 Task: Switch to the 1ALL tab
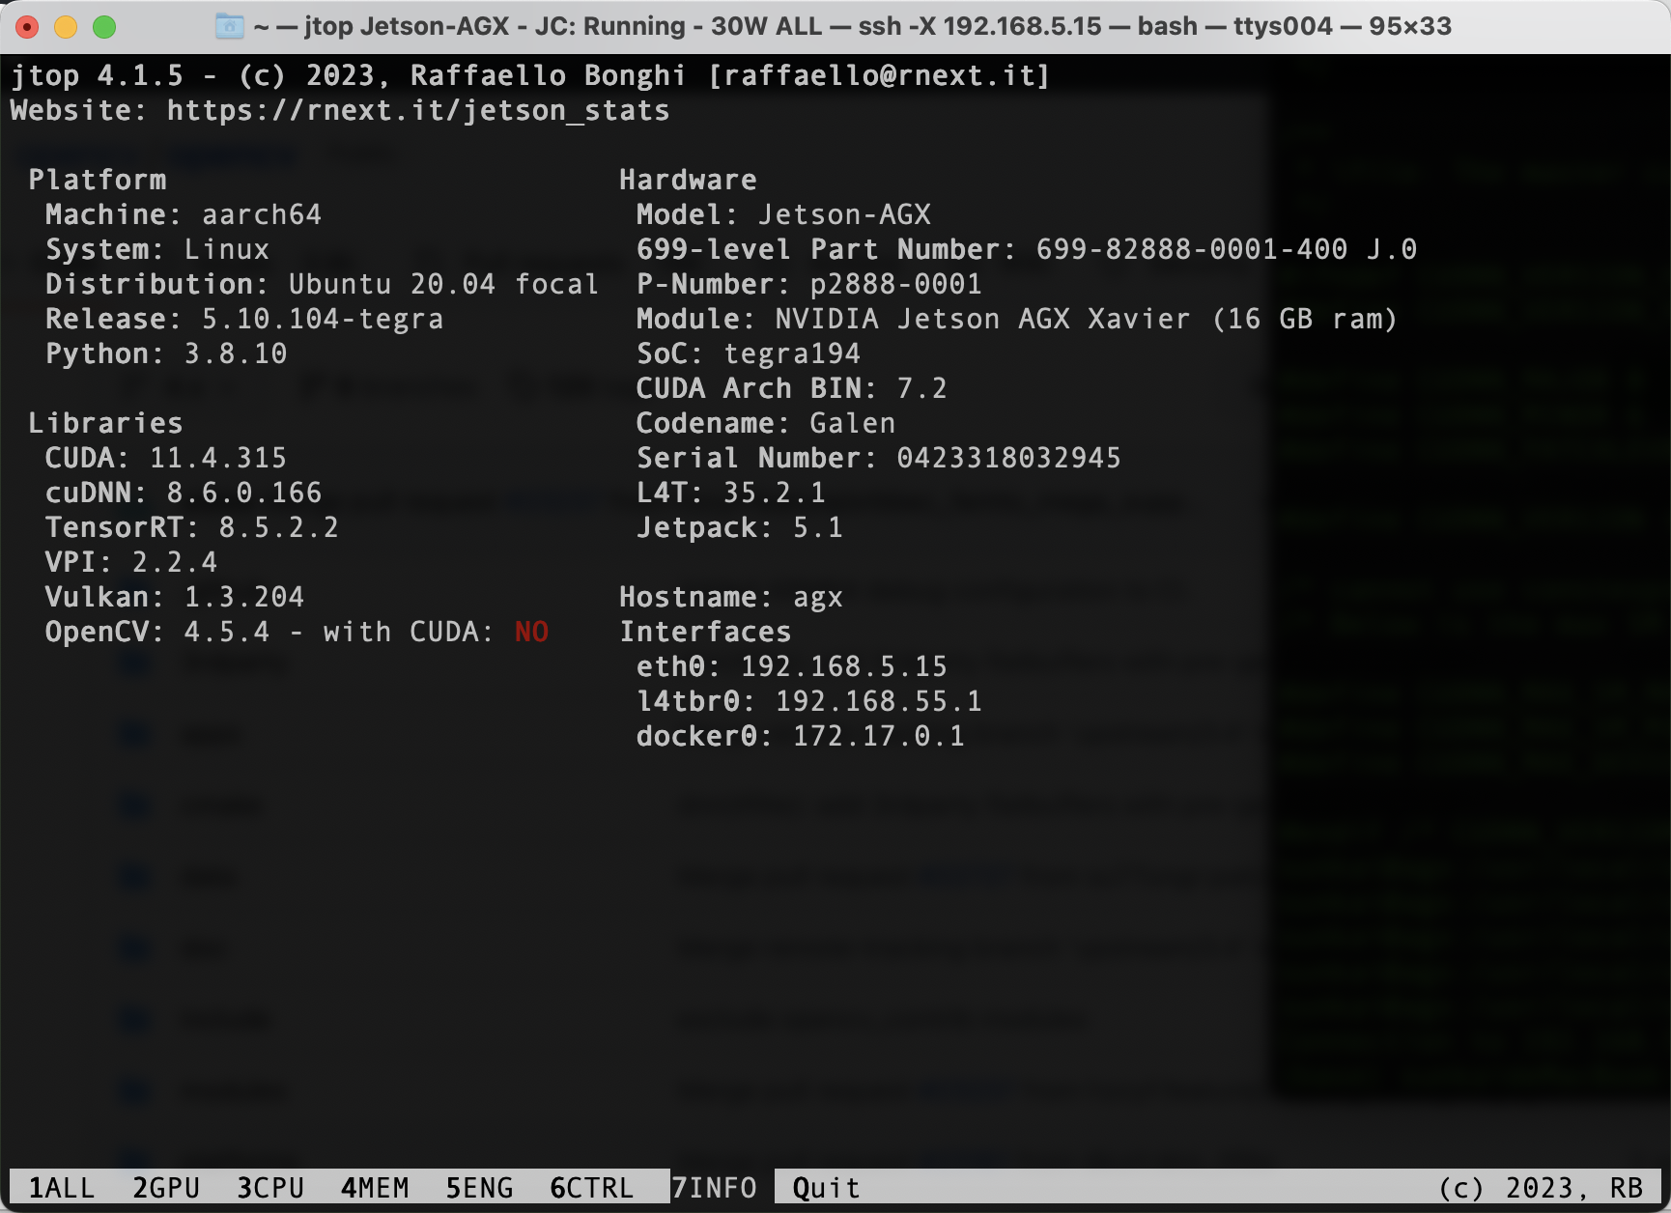click(x=62, y=1187)
